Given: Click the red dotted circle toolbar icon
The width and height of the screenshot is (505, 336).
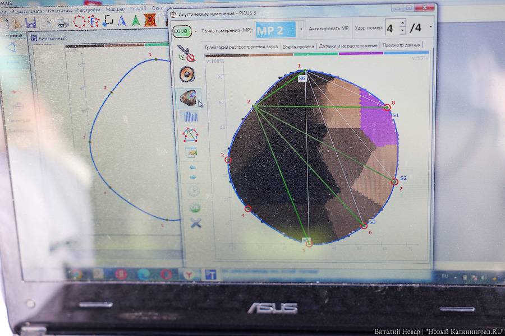Looking at the screenshot, I should pyautogui.click(x=80, y=22).
